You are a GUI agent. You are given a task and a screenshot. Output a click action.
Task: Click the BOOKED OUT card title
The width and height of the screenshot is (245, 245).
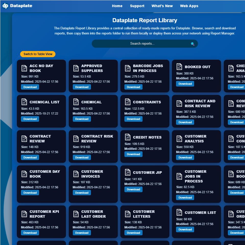coord(197,67)
